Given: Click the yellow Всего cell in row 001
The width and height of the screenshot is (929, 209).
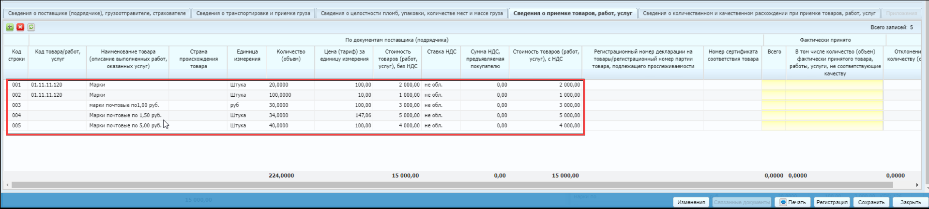Looking at the screenshot, I should 774,85.
